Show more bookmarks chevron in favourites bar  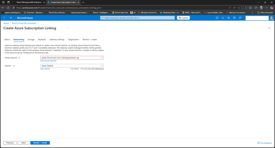[x=252, y=13]
